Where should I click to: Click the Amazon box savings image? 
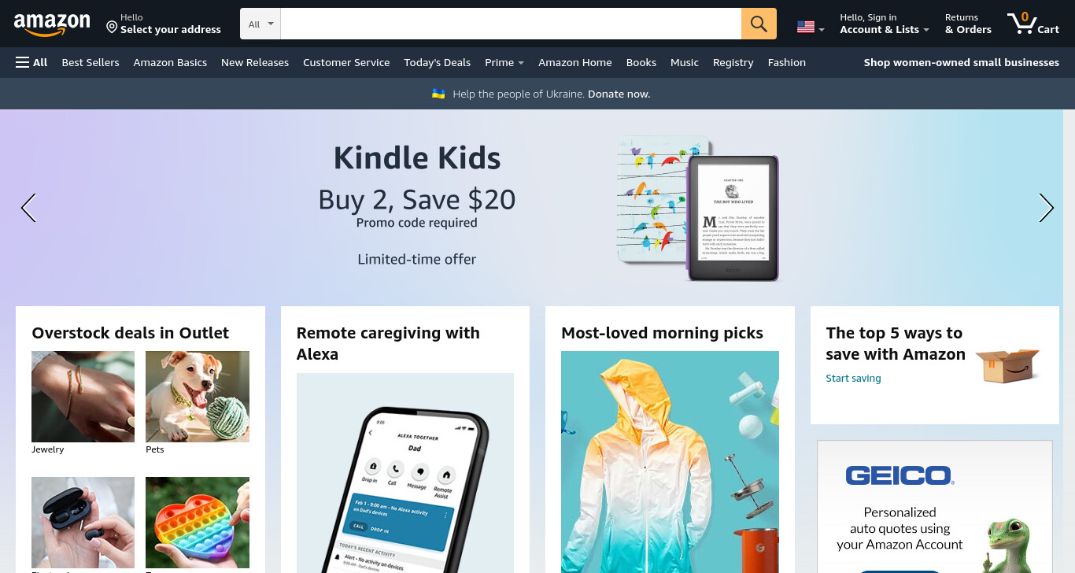click(x=1007, y=365)
